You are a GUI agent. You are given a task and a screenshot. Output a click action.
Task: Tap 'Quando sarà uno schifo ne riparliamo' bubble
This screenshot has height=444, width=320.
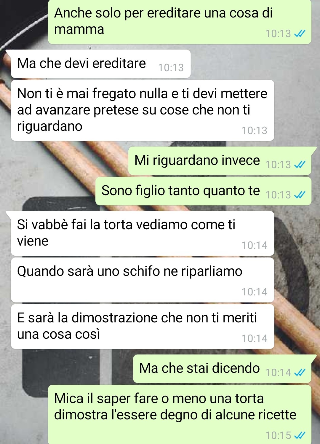click(x=143, y=280)
